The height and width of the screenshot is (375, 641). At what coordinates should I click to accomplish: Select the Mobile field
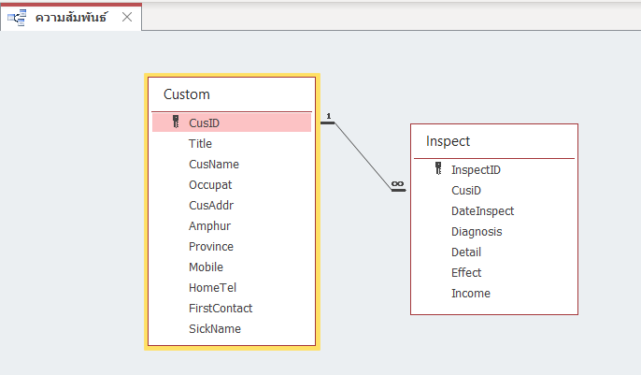pyautogui.click(x=206, y=267)
